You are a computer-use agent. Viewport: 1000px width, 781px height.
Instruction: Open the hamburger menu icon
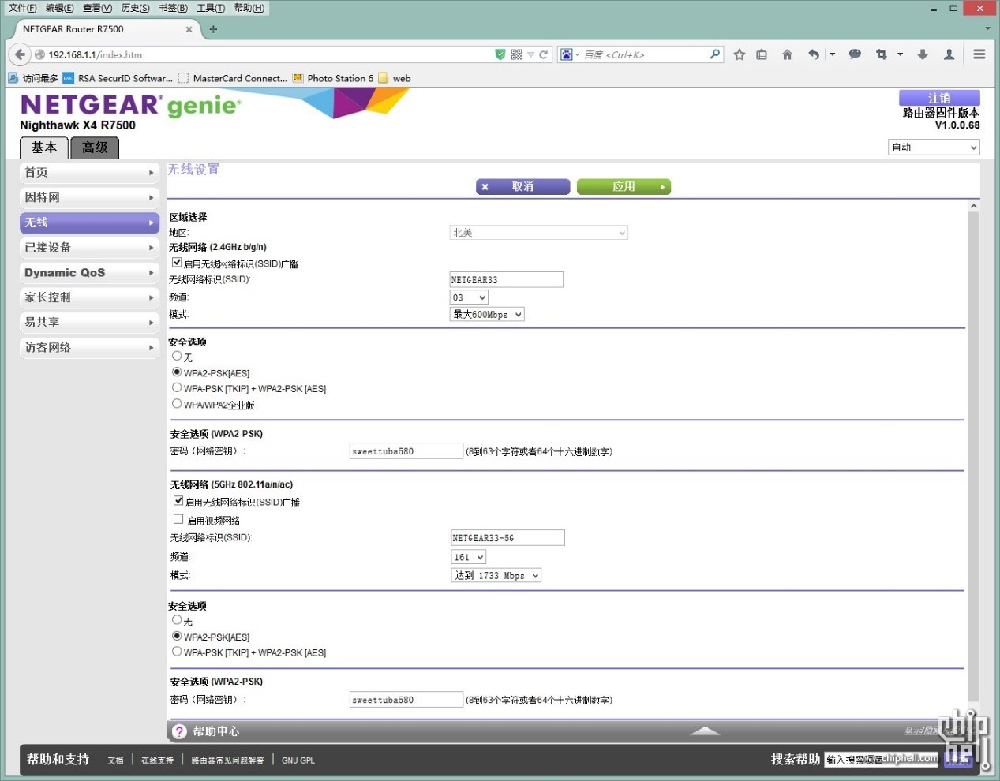(x=979, y=54)
